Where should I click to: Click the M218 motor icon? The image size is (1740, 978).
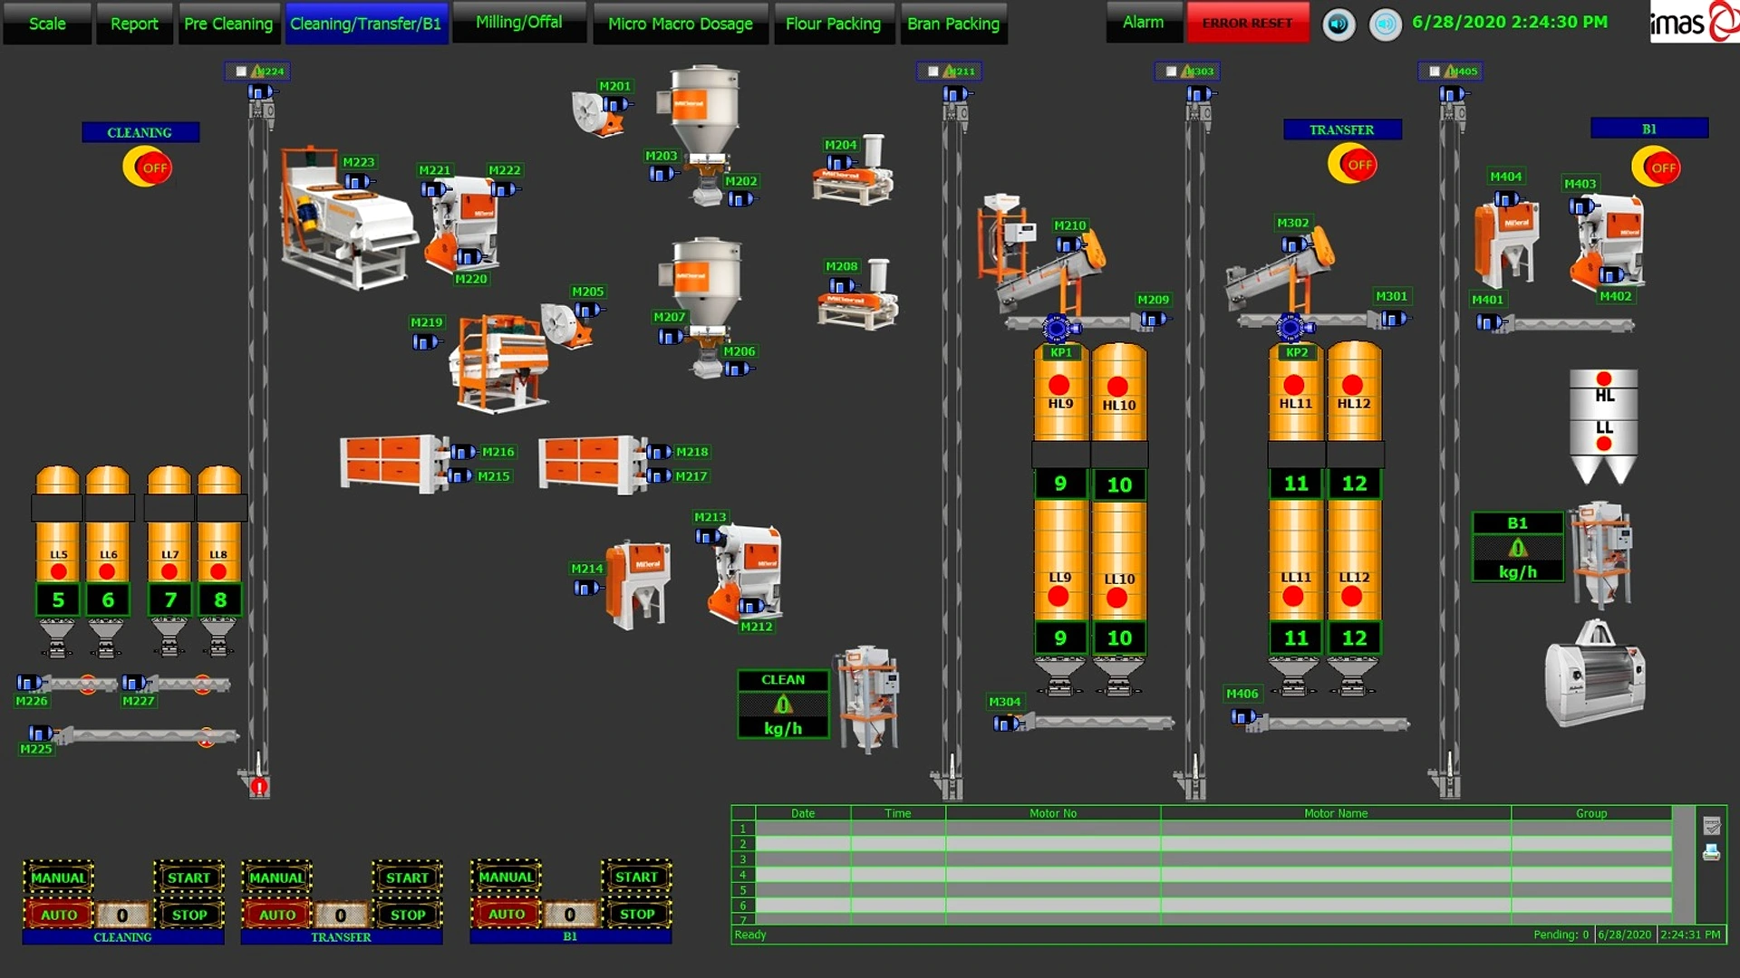coord(659,452)
